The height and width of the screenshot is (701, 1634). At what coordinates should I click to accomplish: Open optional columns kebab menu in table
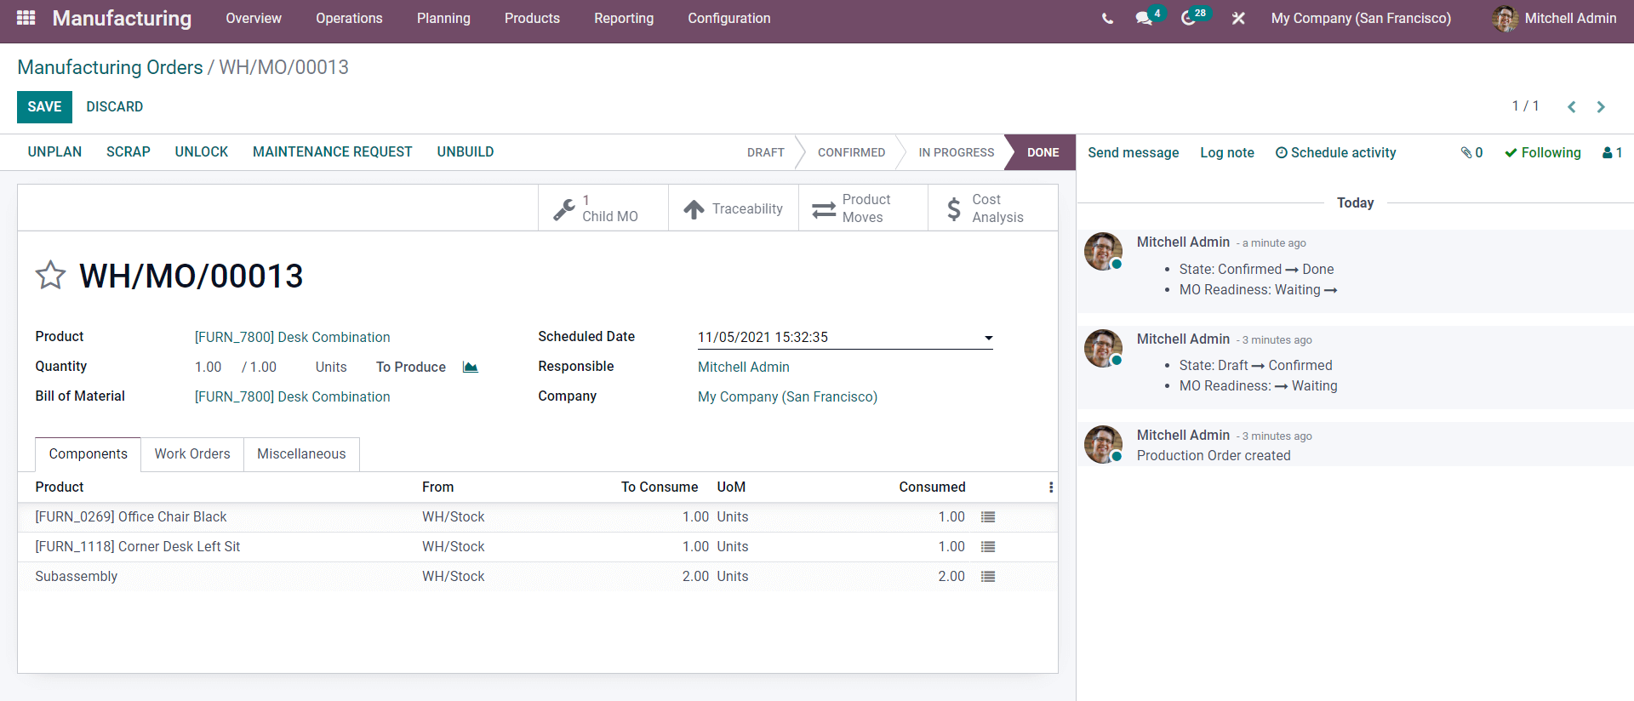pos(1051,487)
